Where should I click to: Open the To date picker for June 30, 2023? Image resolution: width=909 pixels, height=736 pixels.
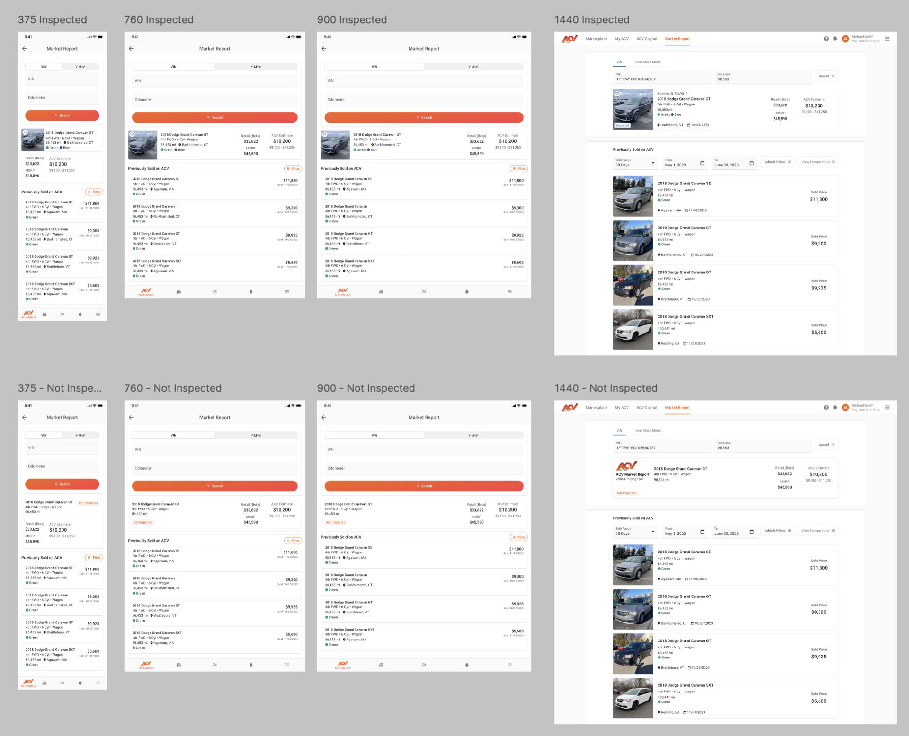click(x=752, y=163)
